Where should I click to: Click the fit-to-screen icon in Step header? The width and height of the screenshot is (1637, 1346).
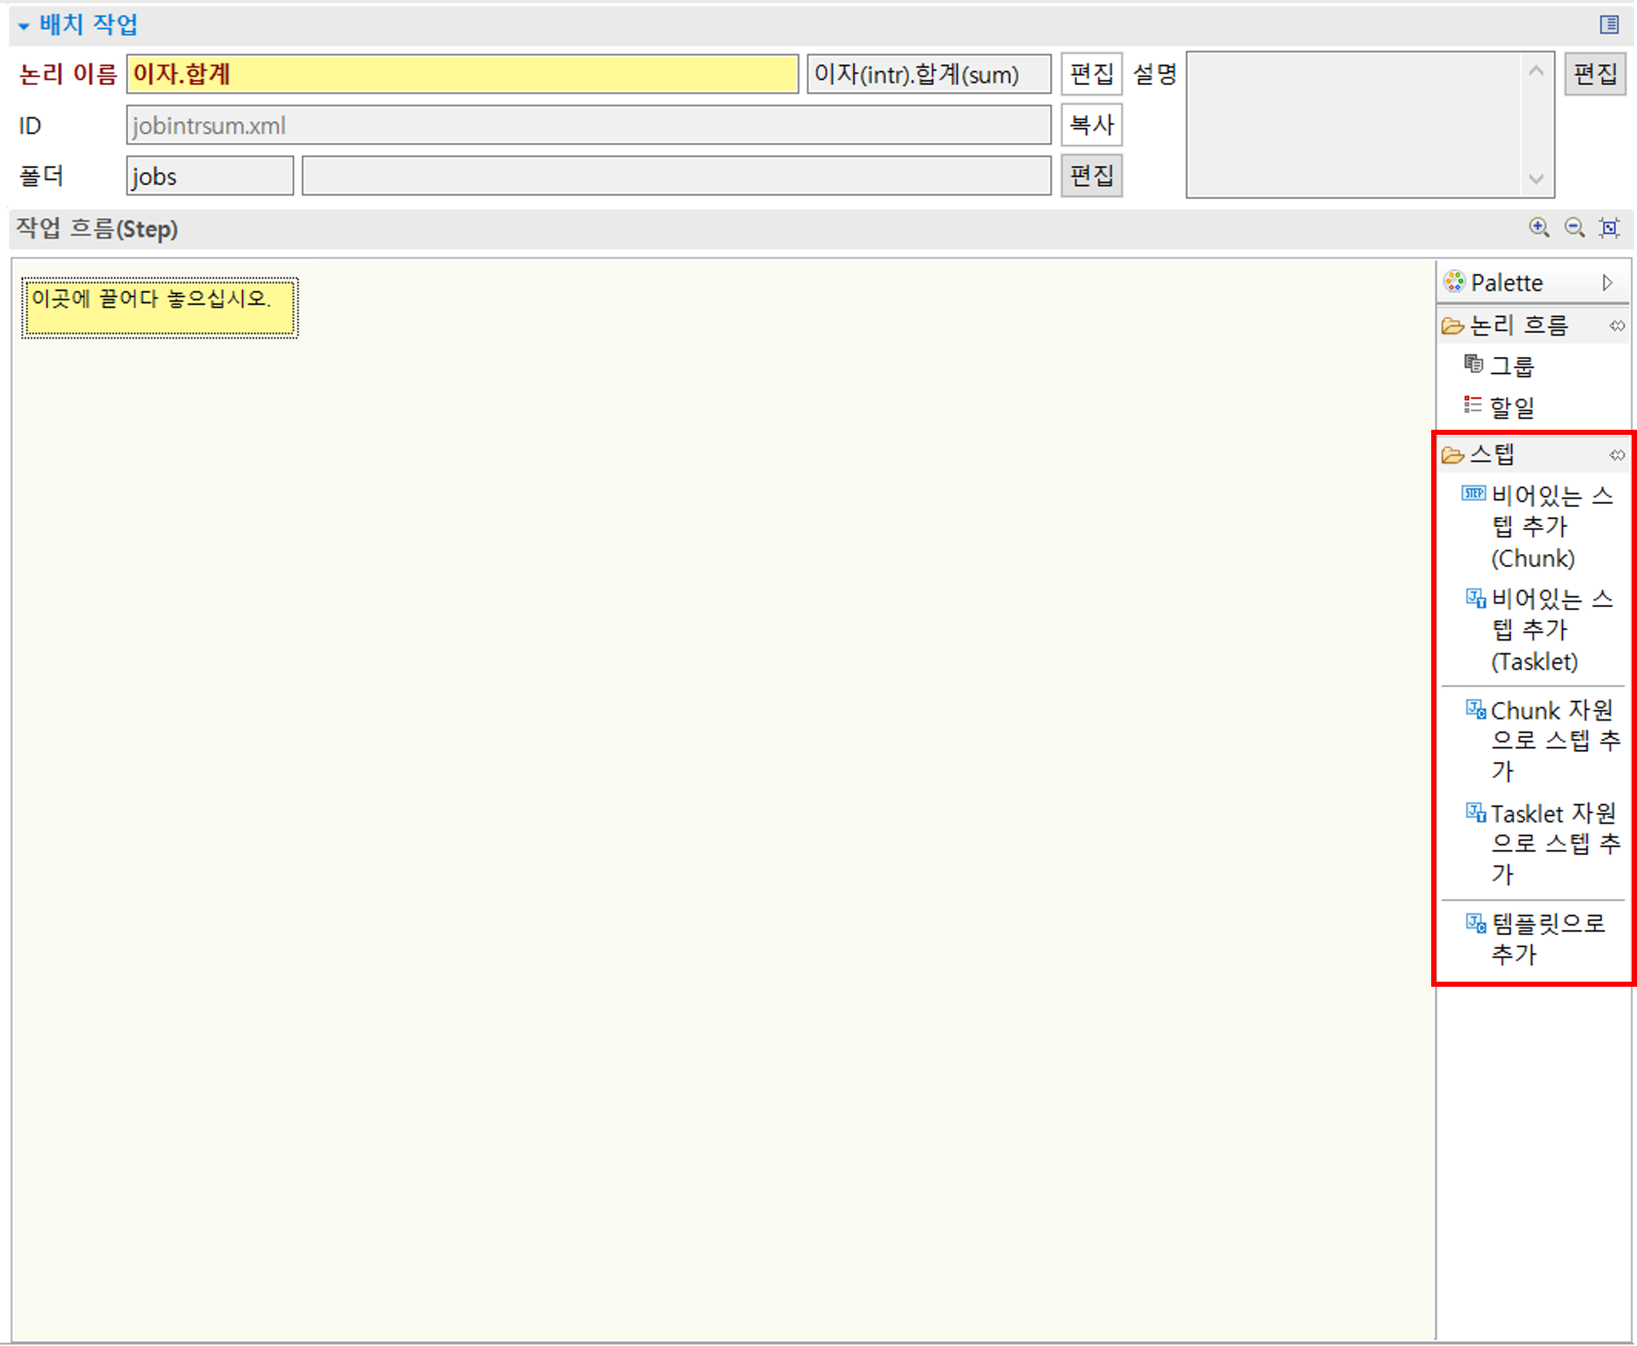coord(1609,227)
